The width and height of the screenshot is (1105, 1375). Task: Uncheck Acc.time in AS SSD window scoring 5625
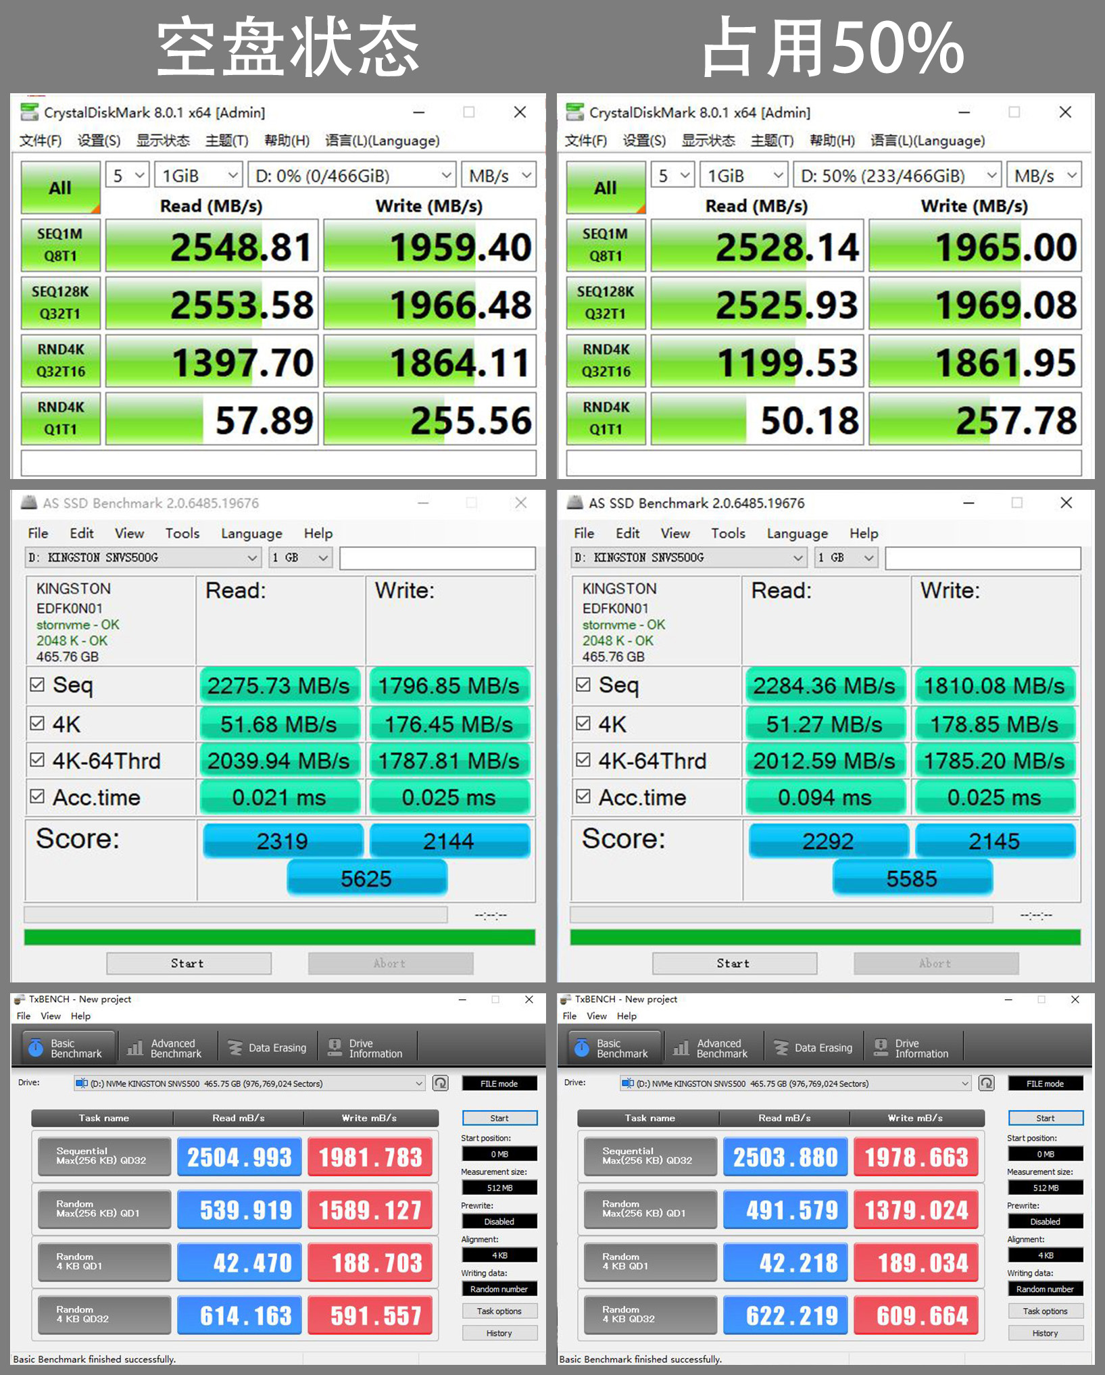37,796
